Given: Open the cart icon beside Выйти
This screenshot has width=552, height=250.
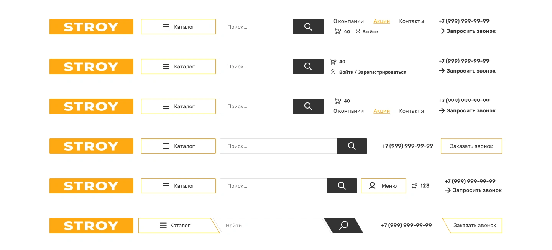Looking at the screenshot, I should (338, 31).
